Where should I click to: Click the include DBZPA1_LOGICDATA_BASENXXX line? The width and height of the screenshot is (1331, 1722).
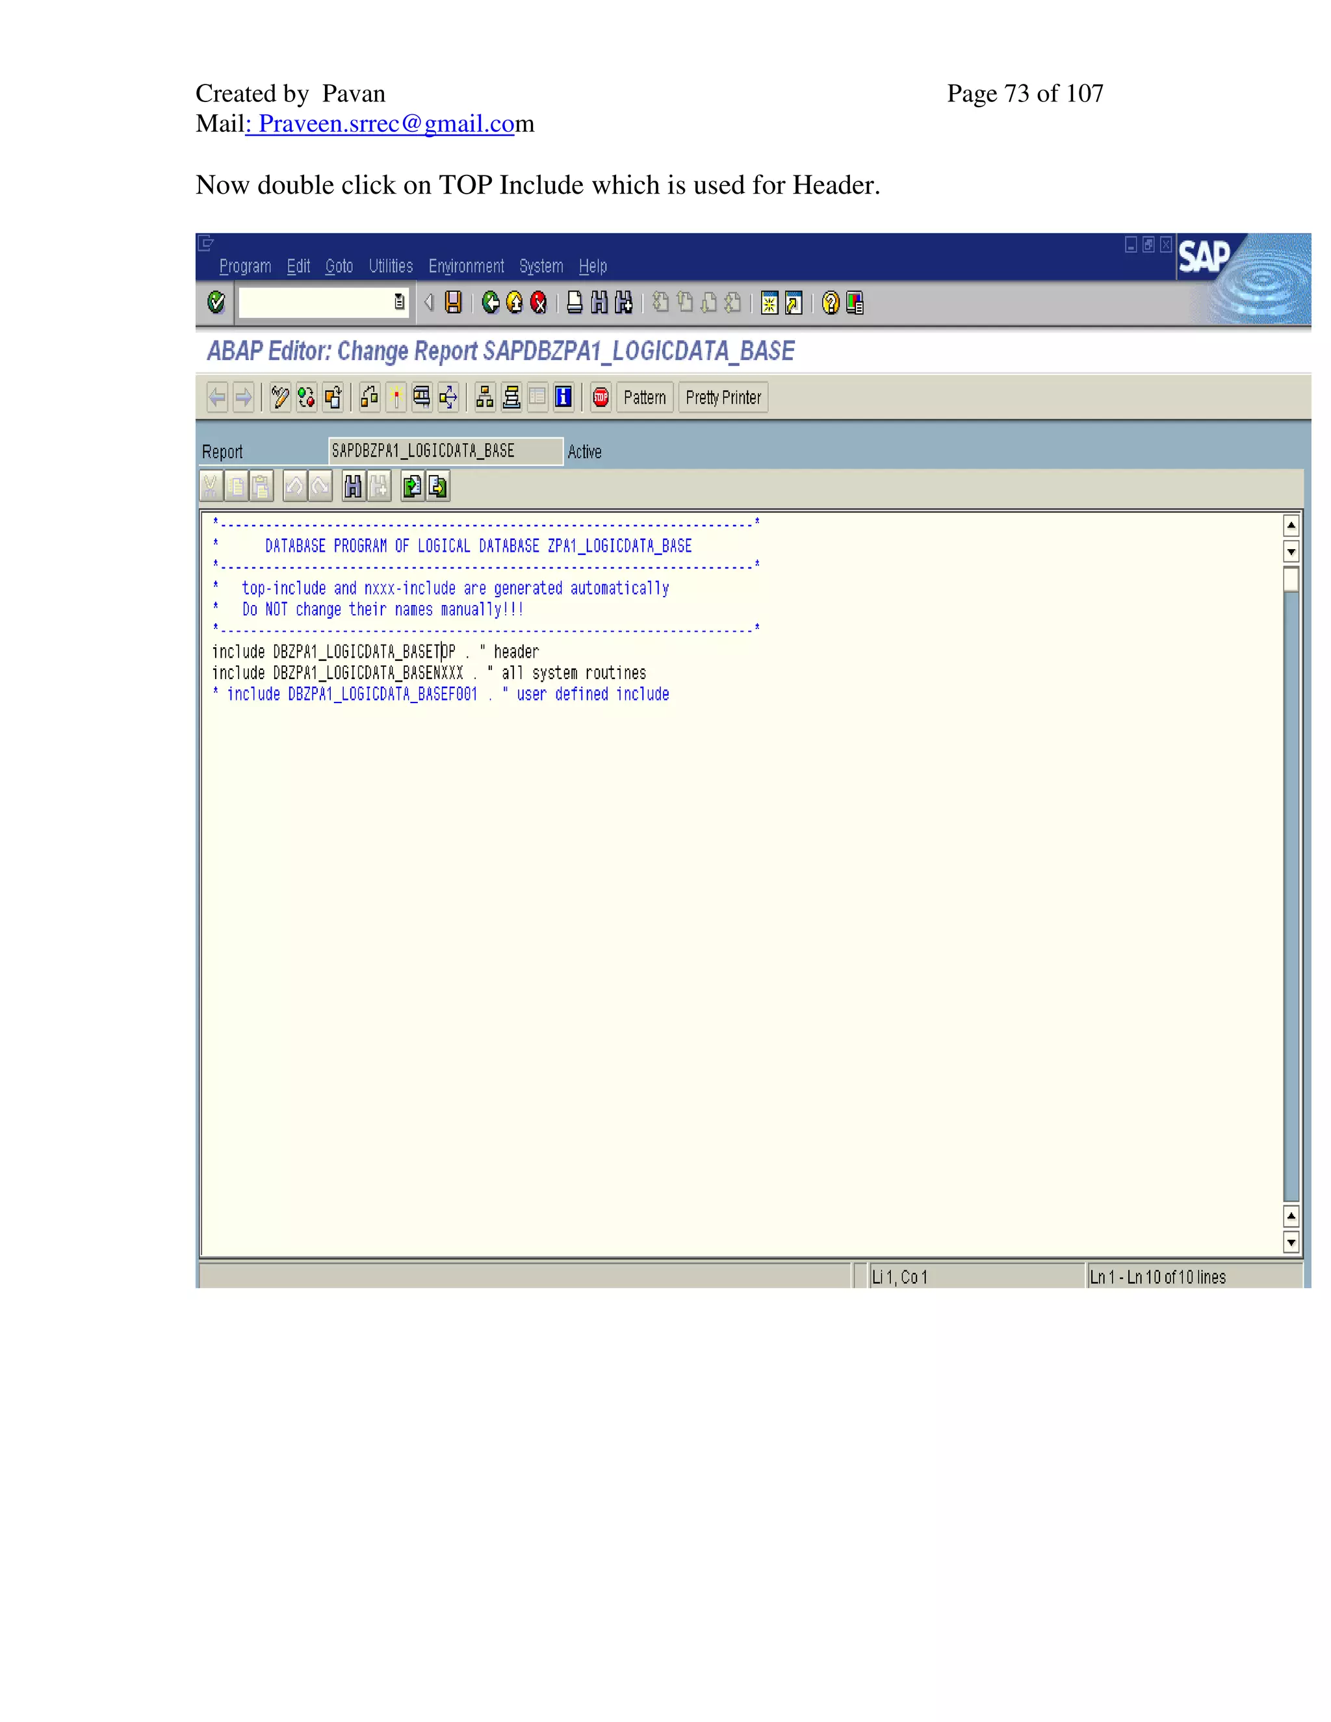pyautogui.click(x=429, y=673)
